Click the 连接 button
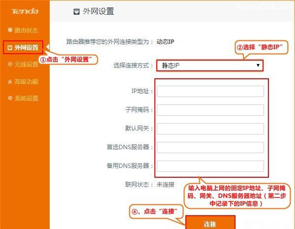Image resolution: width=295 pixels, height=229 pixels. 210,223
